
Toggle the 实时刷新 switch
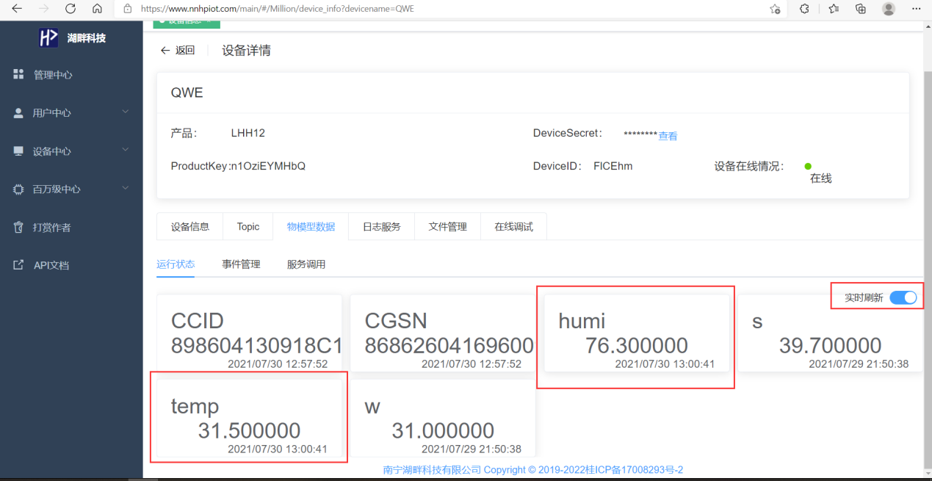(x=903, y=297)
